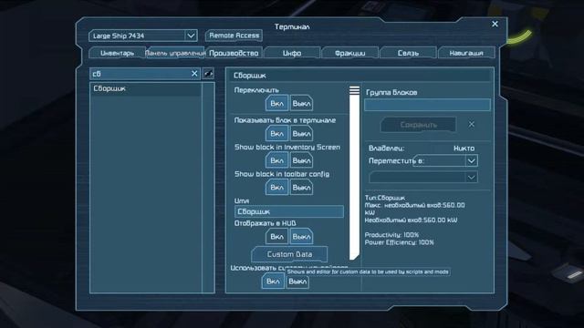Enable Показывать блок в терминале
The width and height of the screenshot is (584, 328).
click(276, 134)
